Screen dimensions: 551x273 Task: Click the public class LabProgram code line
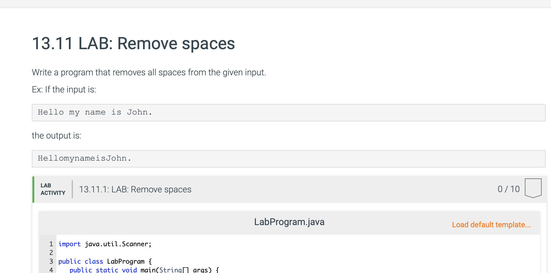point(105,261)
